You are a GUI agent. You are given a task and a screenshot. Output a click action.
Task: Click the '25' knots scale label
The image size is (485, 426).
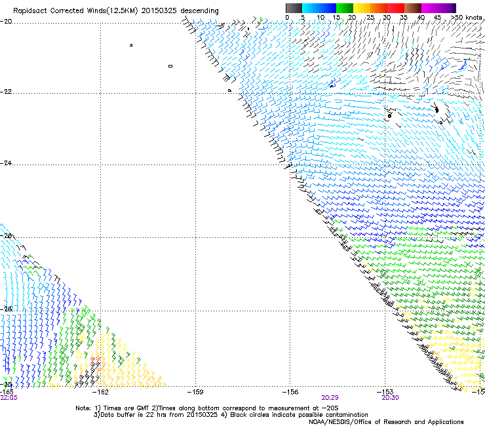tap(370, 17)
